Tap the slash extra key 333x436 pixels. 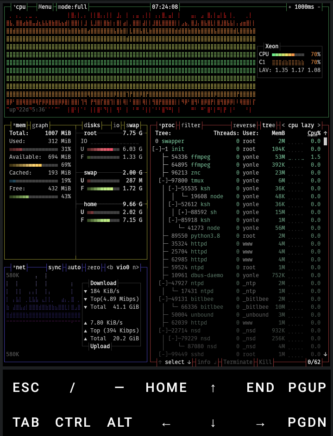click(72, 388)
